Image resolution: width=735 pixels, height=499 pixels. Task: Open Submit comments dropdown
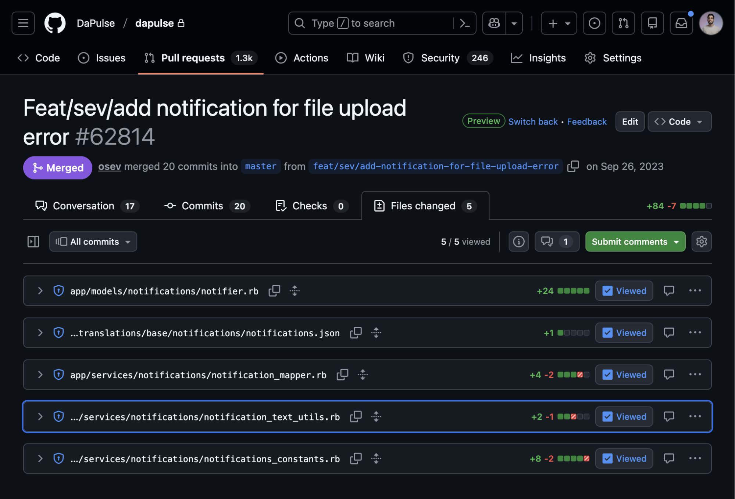tap(635, 242)
